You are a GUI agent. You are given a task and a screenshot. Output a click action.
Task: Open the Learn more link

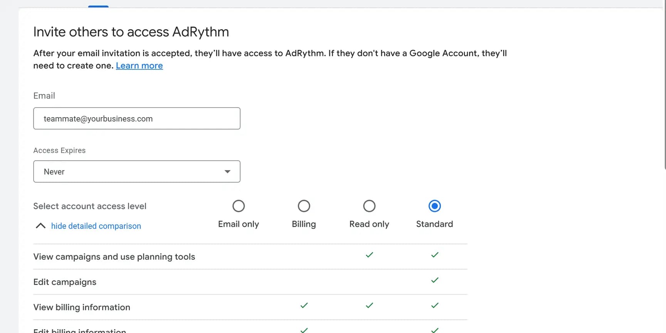pyautogui.click(x=139, y=66)
